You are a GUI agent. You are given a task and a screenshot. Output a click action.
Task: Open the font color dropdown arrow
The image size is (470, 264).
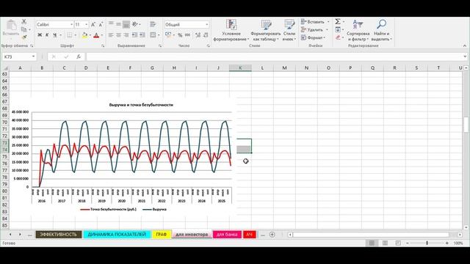(x=101, y=35)
